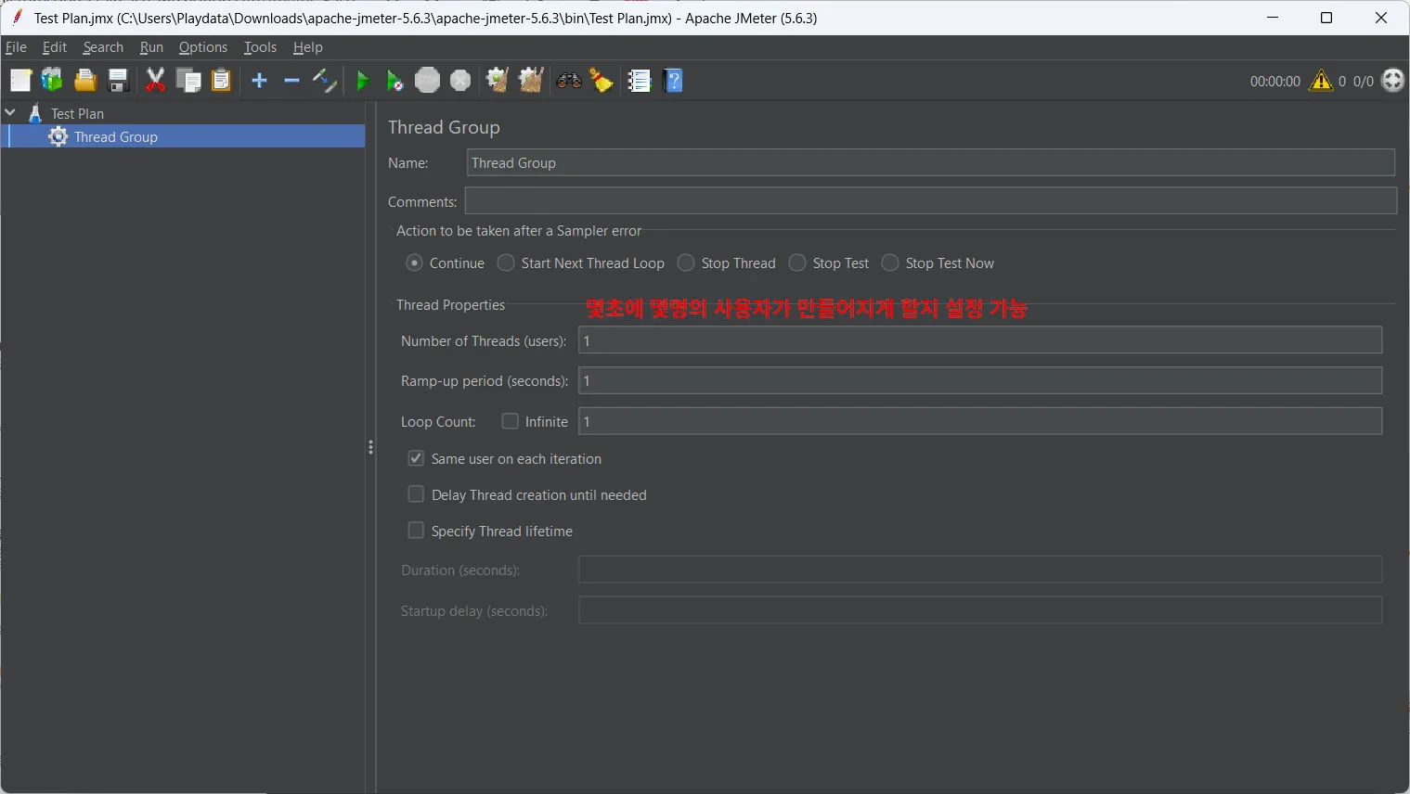
Task: Start the test with the green arrow
Action: (363, 81)
